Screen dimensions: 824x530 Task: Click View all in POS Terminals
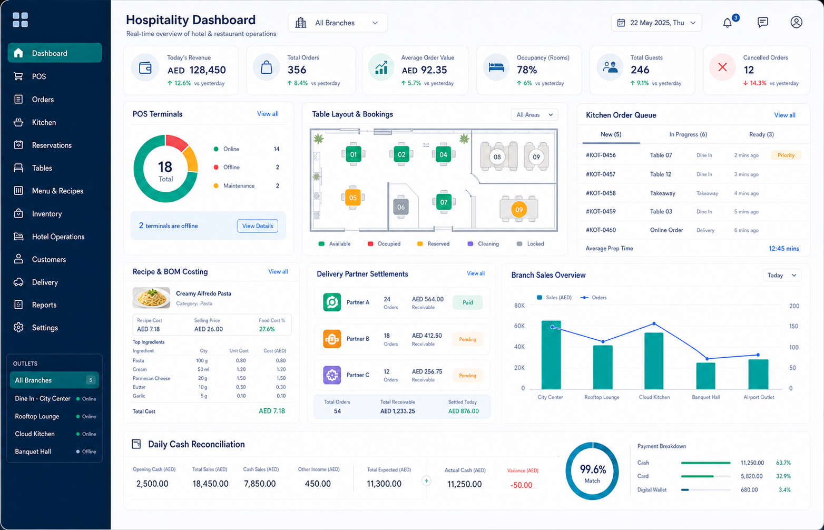[x=268, y=114]
